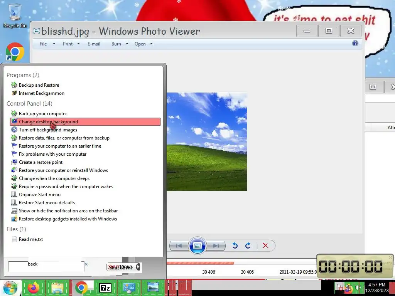Delete the image with red X
The image size is (395, 296).
tap(265, 246)
